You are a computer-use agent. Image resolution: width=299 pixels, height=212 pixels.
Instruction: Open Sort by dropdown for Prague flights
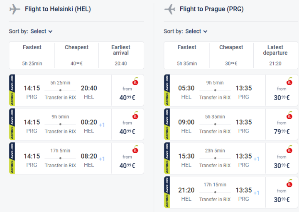[196, 31]
